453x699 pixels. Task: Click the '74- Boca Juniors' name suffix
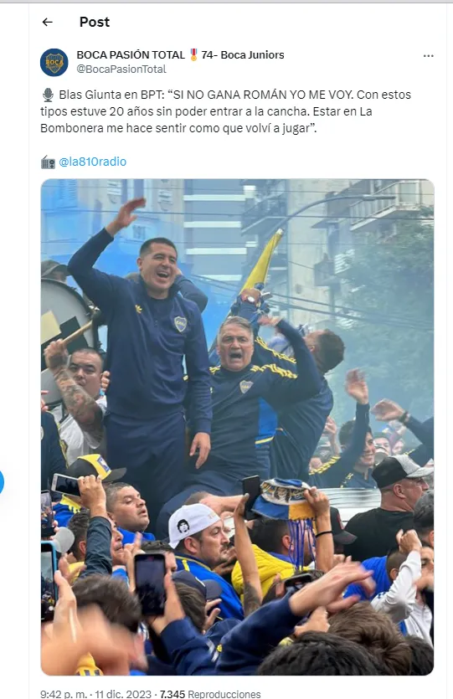coord(243,55)
